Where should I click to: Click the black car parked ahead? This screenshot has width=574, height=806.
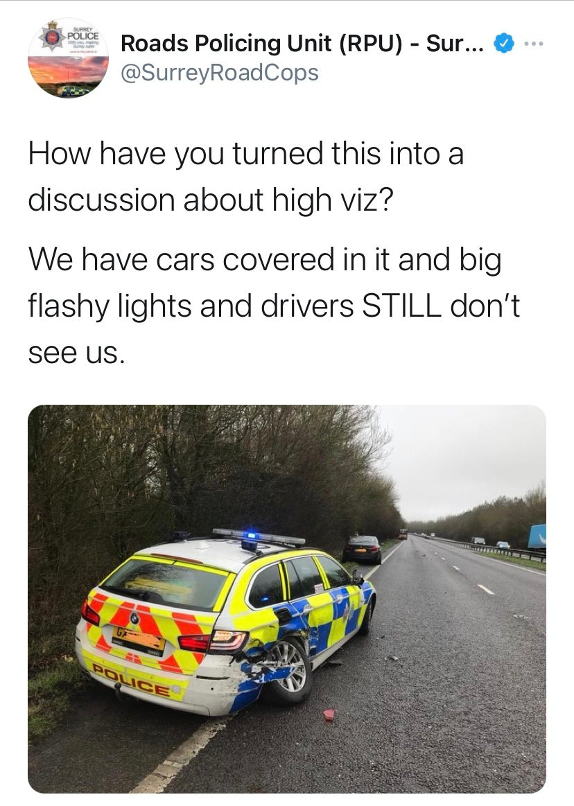pyautogui.click(x=363, y=550)
